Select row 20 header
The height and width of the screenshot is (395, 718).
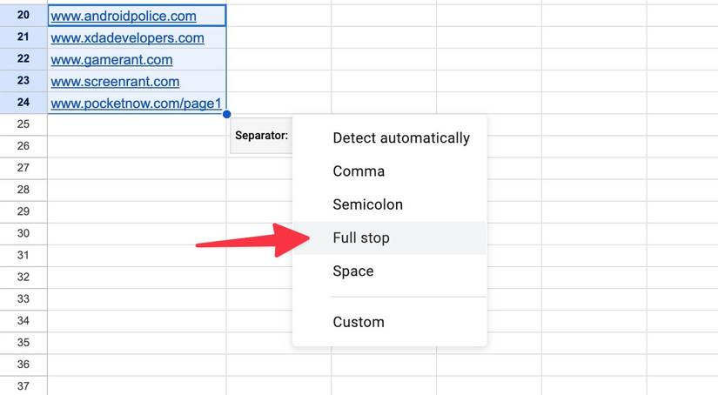click(x=23, y=16)
